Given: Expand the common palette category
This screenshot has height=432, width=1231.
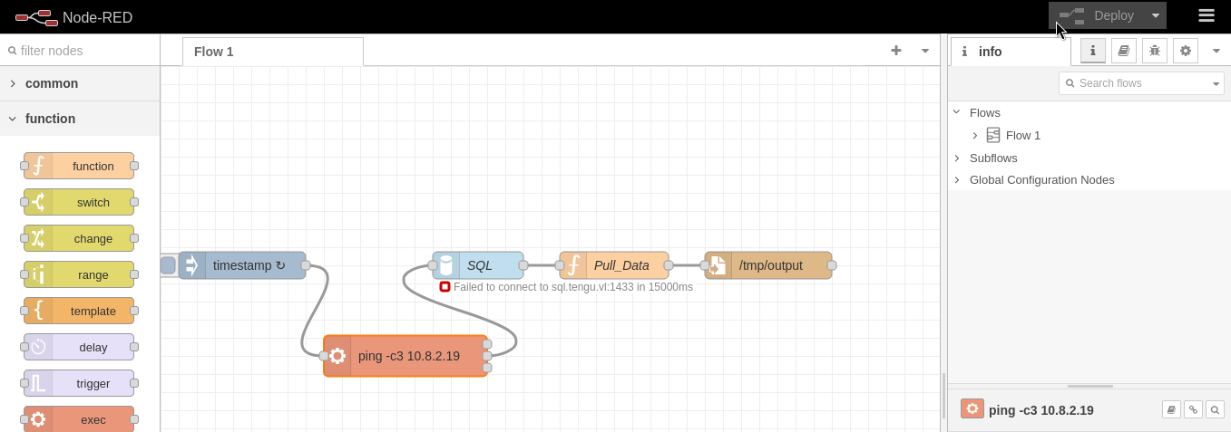Looking at the screenshot, I should click(x=80, y=83).
